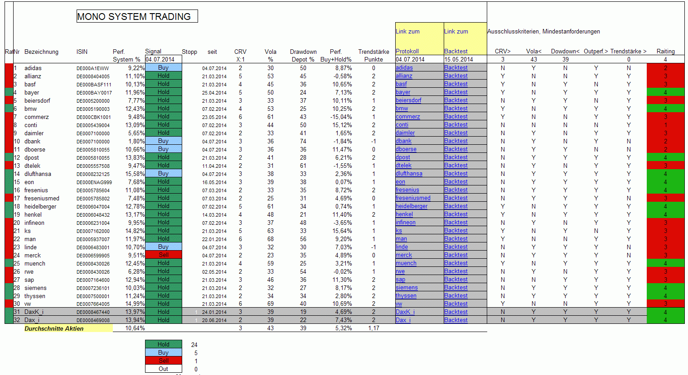Click the Backtest link for sap

coord(455,280)
